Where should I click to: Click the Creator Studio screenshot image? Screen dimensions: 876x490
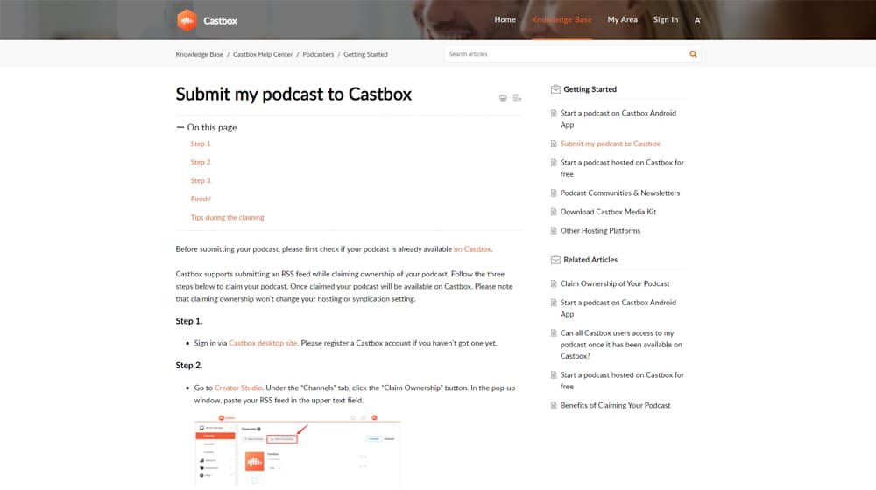pos(297,450)
